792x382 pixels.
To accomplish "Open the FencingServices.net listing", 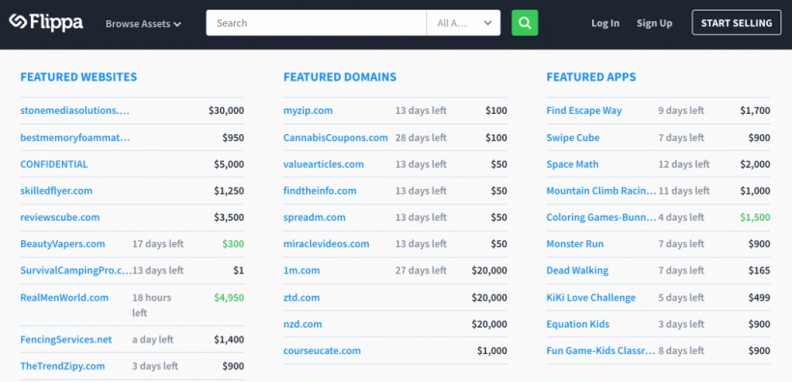I will click(x=67, y=340).
